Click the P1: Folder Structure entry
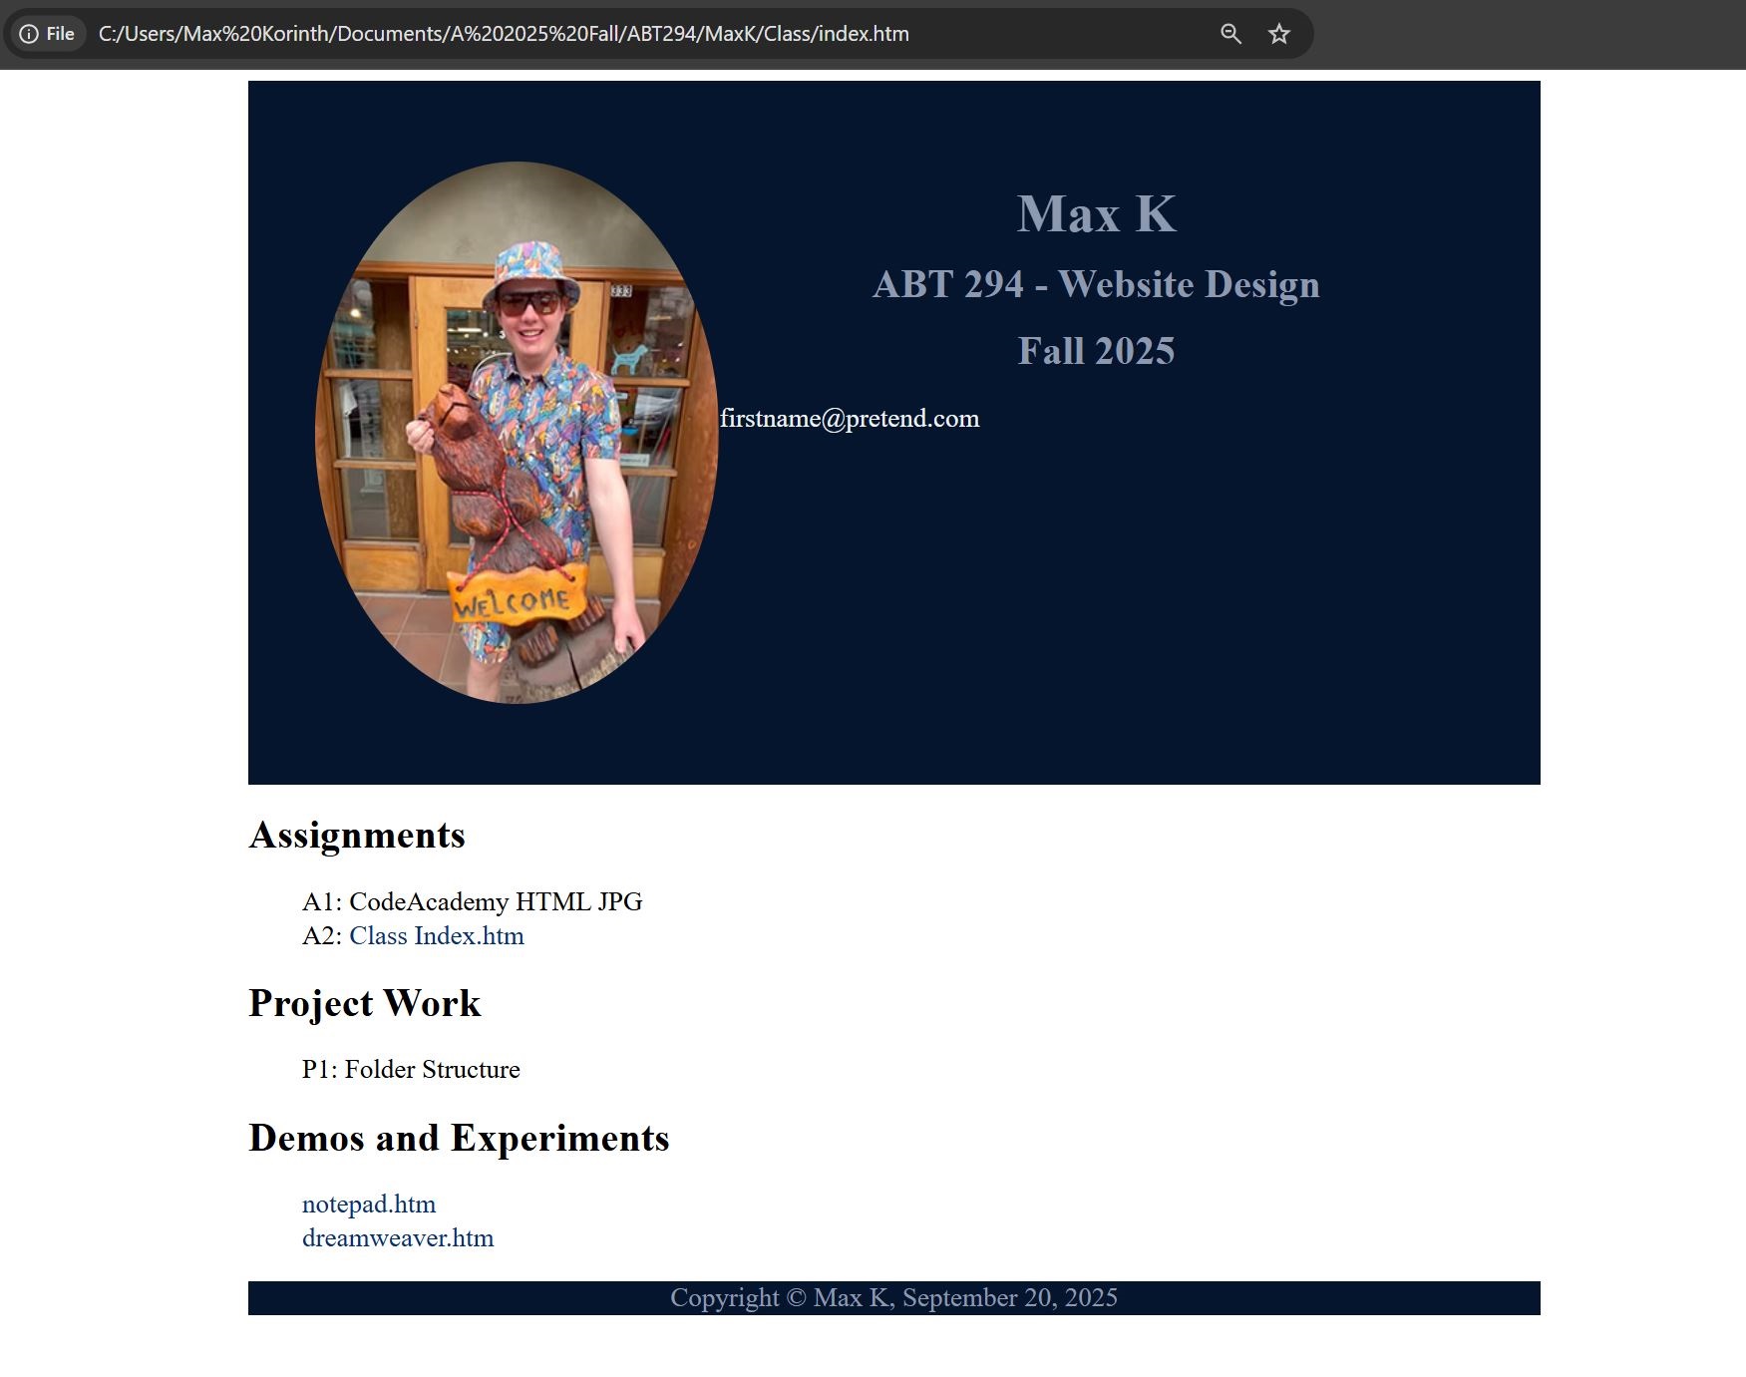 pos(411,1069)
